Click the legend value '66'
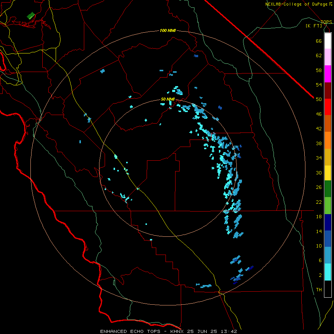The height and width of the screenshot is (334, 334). pyautogui.click(x=319, y=41)
